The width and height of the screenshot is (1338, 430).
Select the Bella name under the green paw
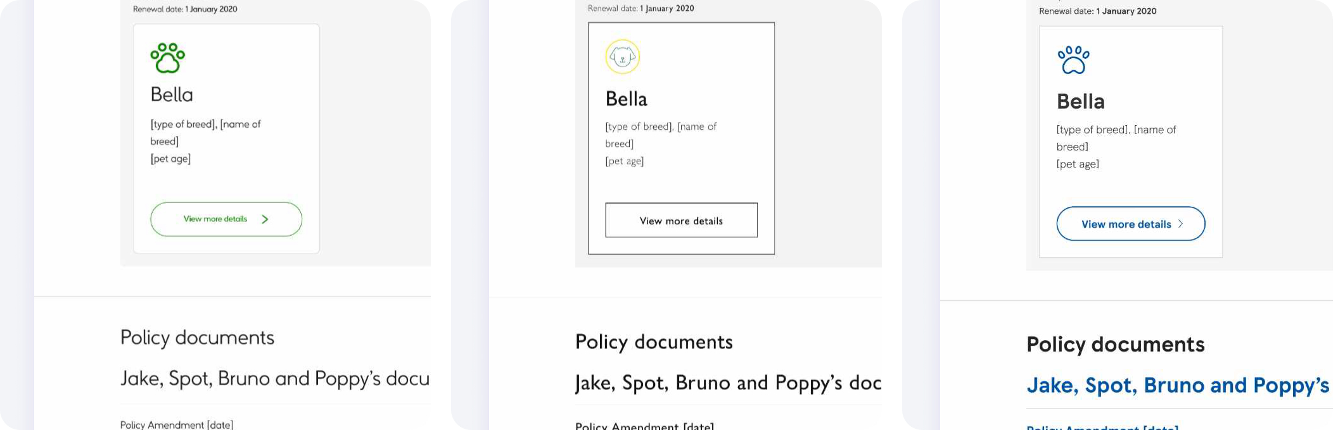(x=172, y=95)
